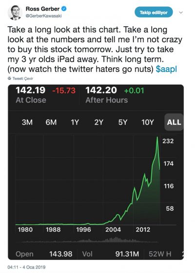Click the Tweeti Çevir translate link
Screen dimensions: 195x273
(23, 78)
